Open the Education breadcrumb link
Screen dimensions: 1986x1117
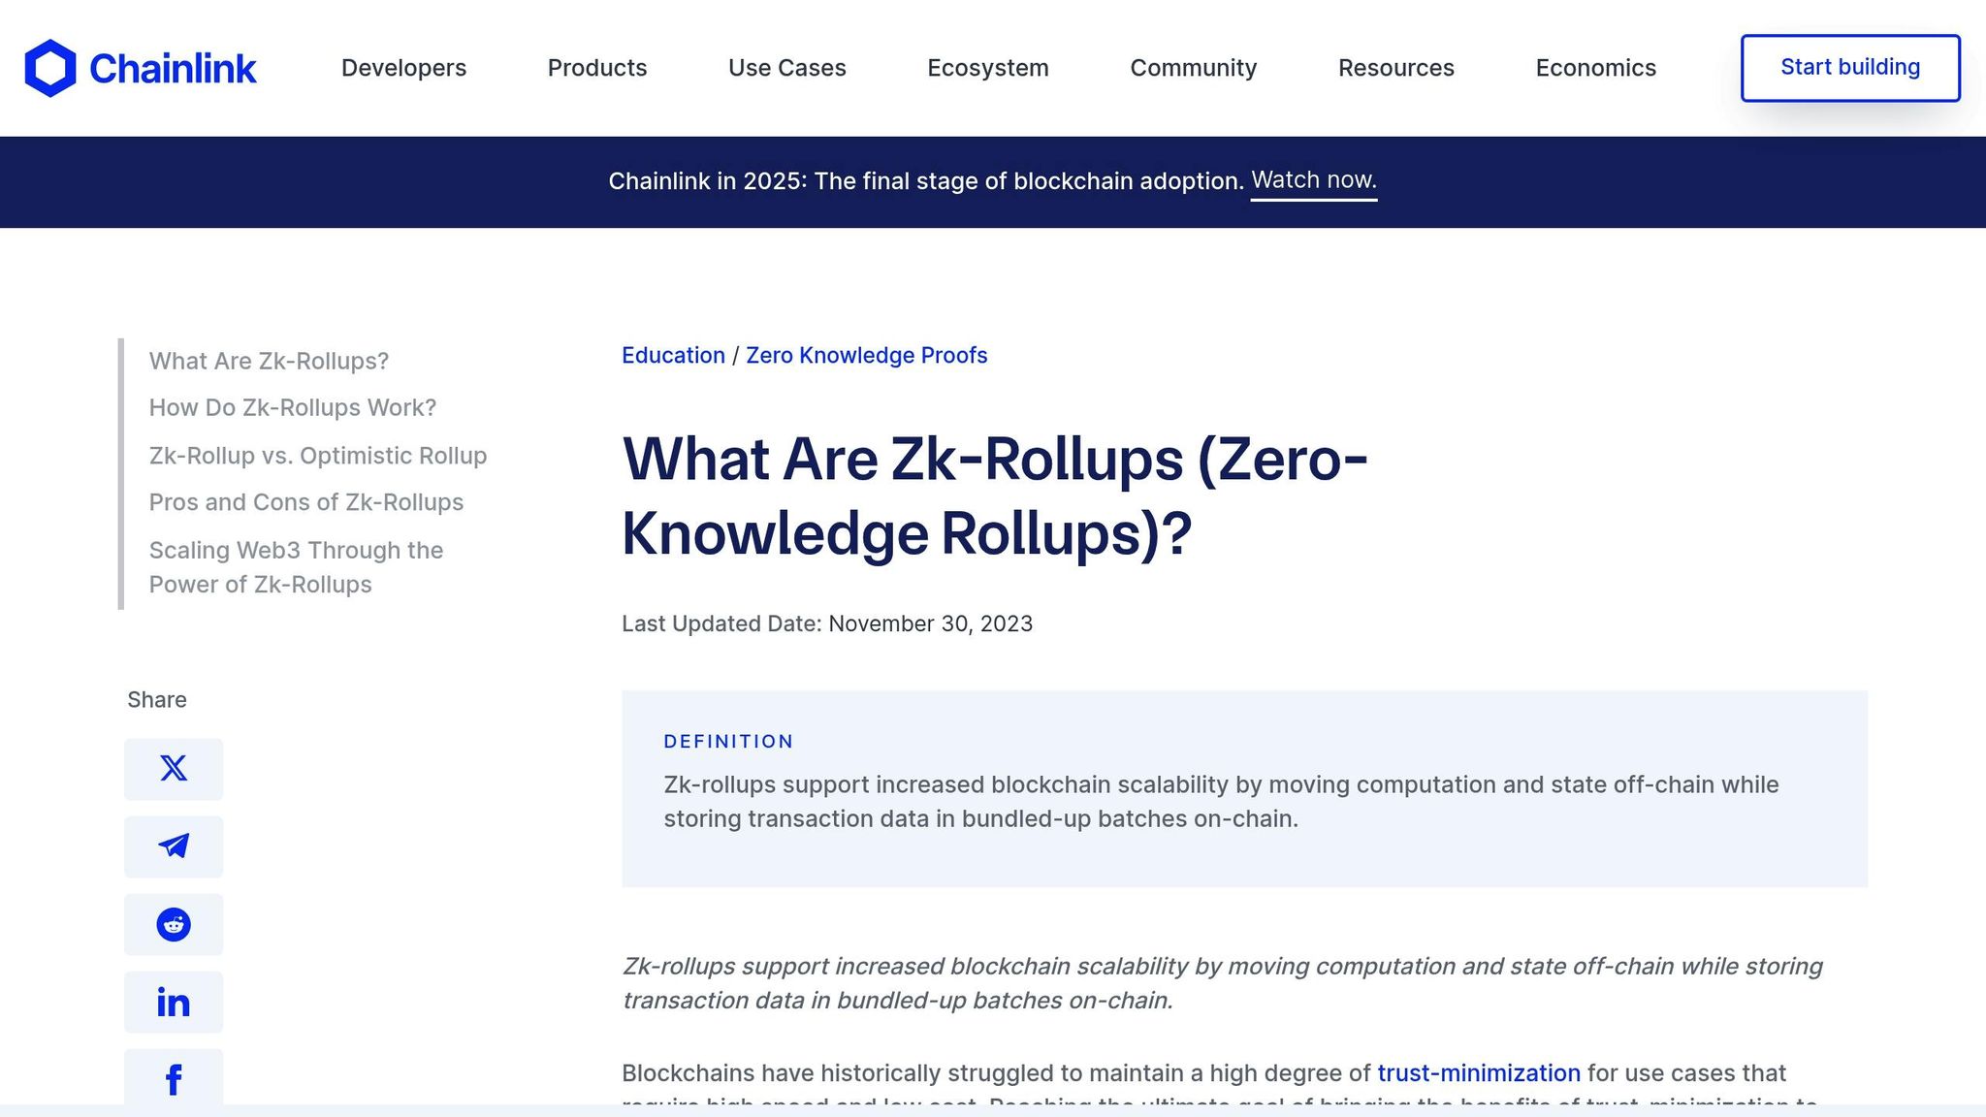[673, 355]
